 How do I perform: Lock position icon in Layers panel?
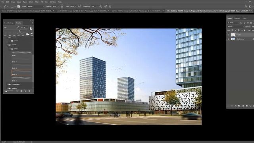pos(239,30)
